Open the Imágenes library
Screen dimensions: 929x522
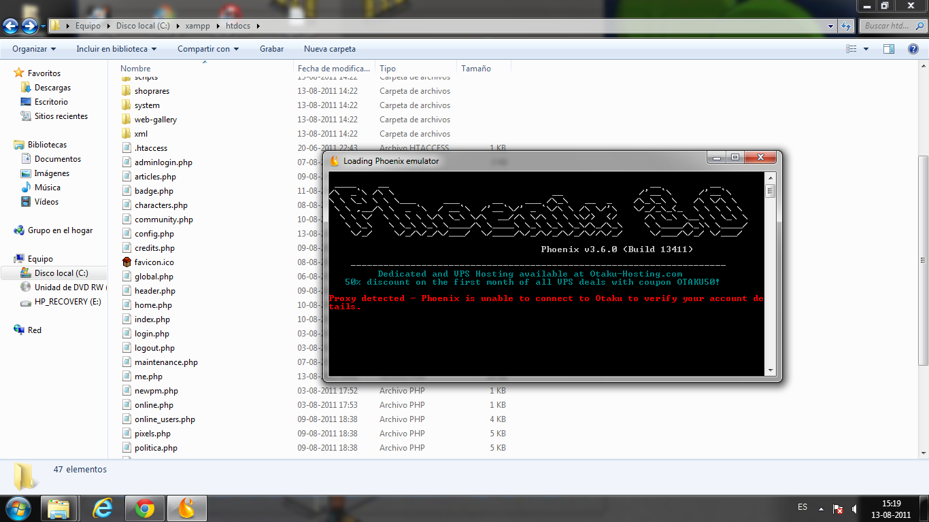(52, 173)
